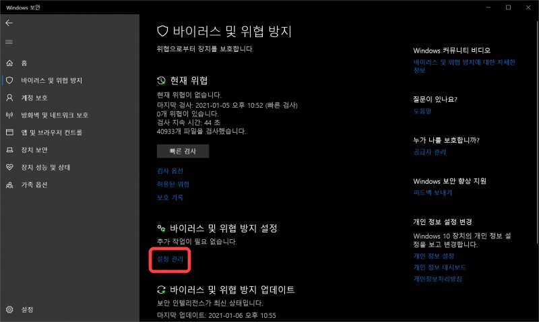Click the '개인 정보 설정 변경' heading
Screen dimensions: 539x322
pyautogui.click(x=443, y=222)
